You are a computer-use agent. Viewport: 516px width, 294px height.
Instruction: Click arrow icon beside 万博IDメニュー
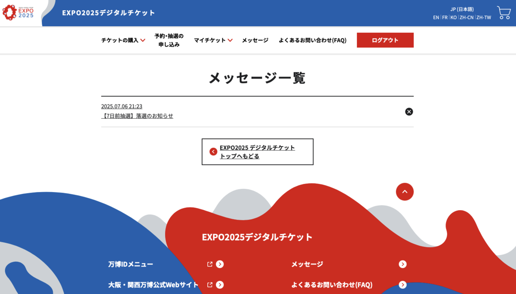[x=220, y=264]
